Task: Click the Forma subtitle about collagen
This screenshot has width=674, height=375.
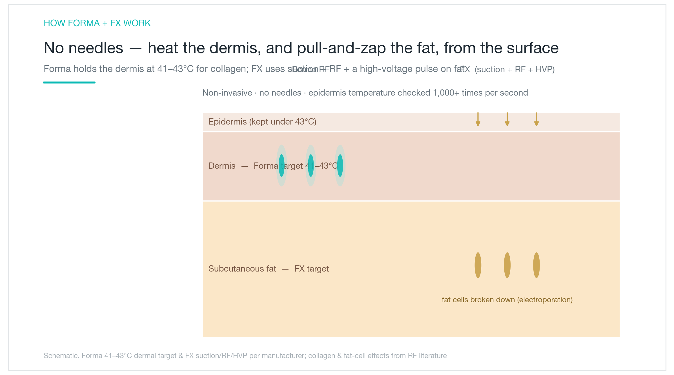Action: [x=254, y=69]
